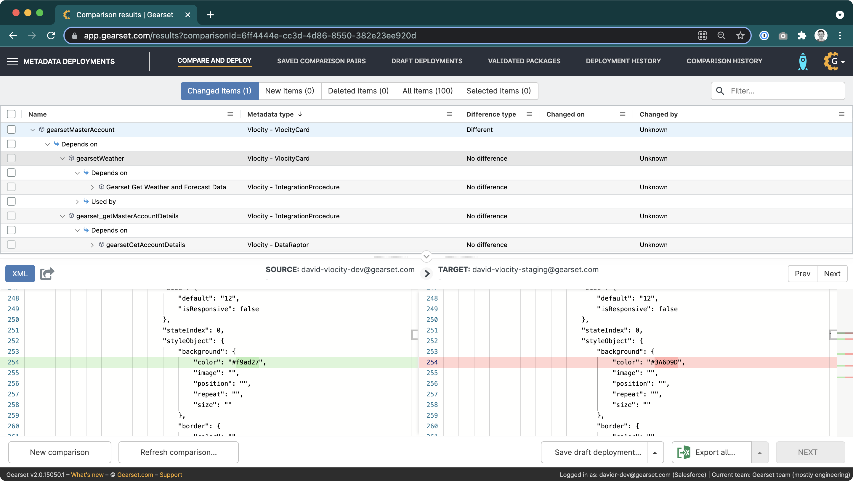The width and height of the screenshot is (853, 481).
Task: View site info via the lock icon
Action: point(75,35)
